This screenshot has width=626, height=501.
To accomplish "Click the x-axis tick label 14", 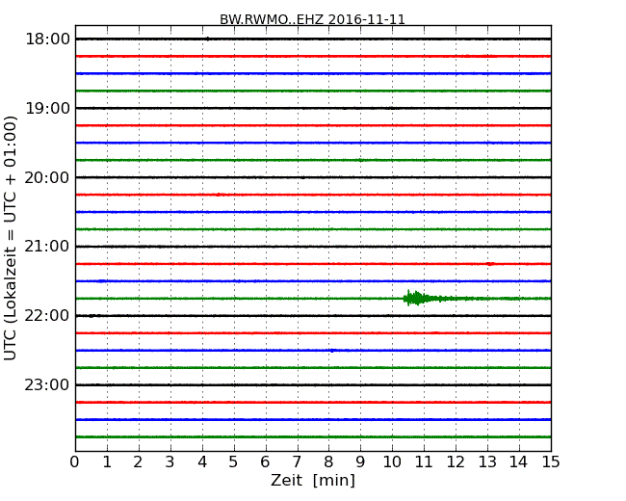I will [518, 462].
